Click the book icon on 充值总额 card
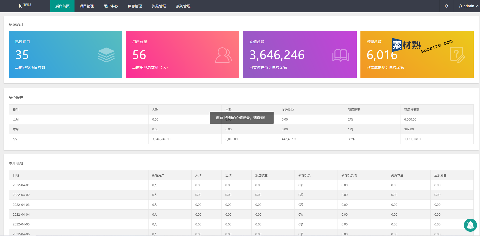The height and width of the screenshot is (236, 480). (341, 55)
